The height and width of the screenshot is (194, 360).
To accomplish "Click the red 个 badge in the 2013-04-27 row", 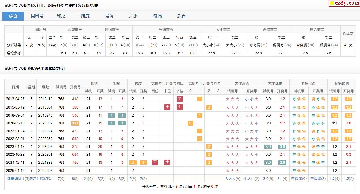I will click(180, 99).
